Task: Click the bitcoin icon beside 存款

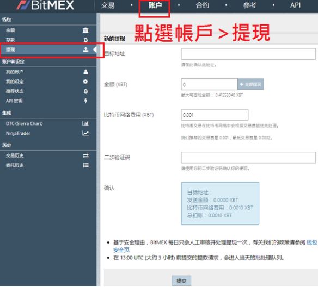Action: tap(85, 40)
